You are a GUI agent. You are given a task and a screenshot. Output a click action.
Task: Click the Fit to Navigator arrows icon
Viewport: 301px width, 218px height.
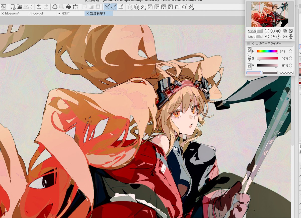coord(285,31)
